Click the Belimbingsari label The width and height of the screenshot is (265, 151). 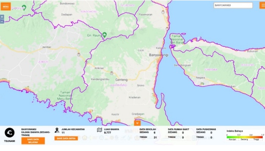pos(182,65)
